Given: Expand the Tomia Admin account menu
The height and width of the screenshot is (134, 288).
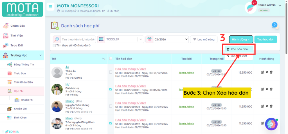Looking at the screenshot, I should [x=280, y=5].
